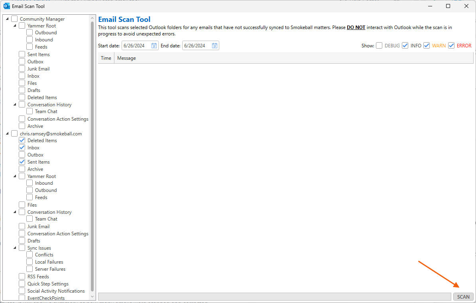
Task: Collapse the Sync Issues tree node
Action: click(x=15, y=248)
